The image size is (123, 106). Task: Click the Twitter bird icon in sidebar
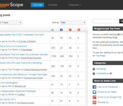point(94,92)
